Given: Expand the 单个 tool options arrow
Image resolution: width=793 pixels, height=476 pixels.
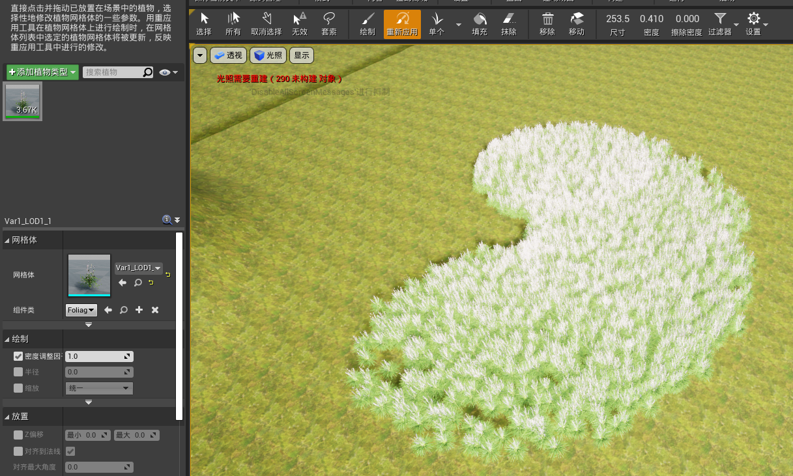Looking at the screenshot, I should (x=458, y=25).
